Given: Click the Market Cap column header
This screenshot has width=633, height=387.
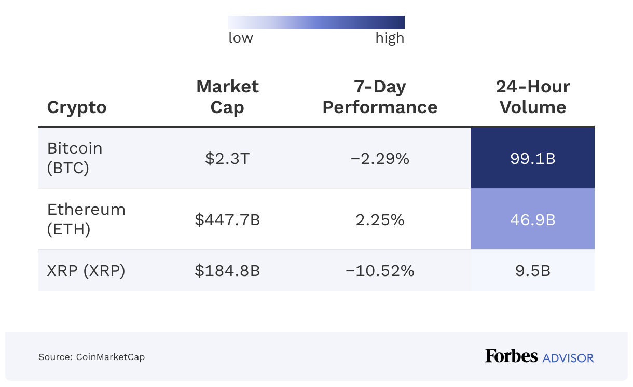Looking at the screenshot, I should pyautogui.click(x=227, y=97).
